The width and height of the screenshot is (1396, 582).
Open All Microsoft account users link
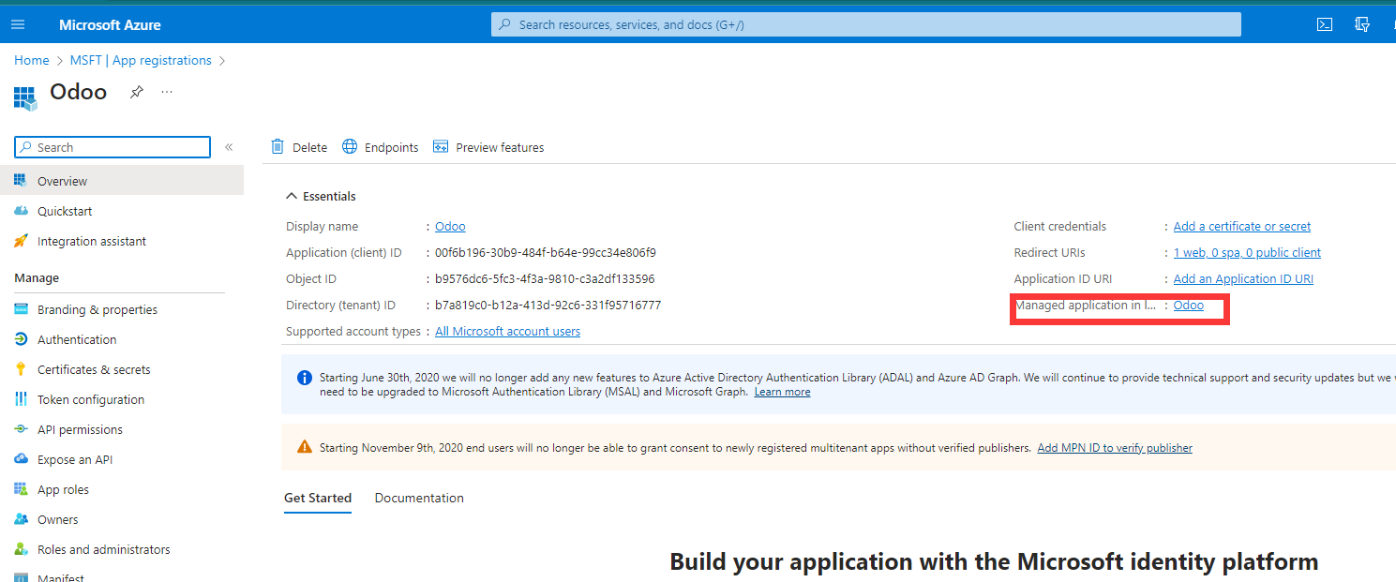point(507,331)
